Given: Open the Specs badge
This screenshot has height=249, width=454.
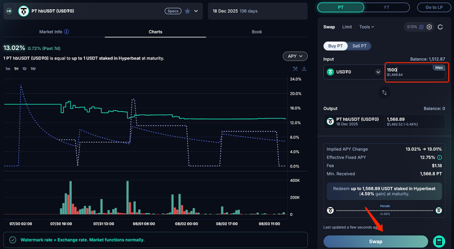Looking at the screenshot, I should (173, 11).
